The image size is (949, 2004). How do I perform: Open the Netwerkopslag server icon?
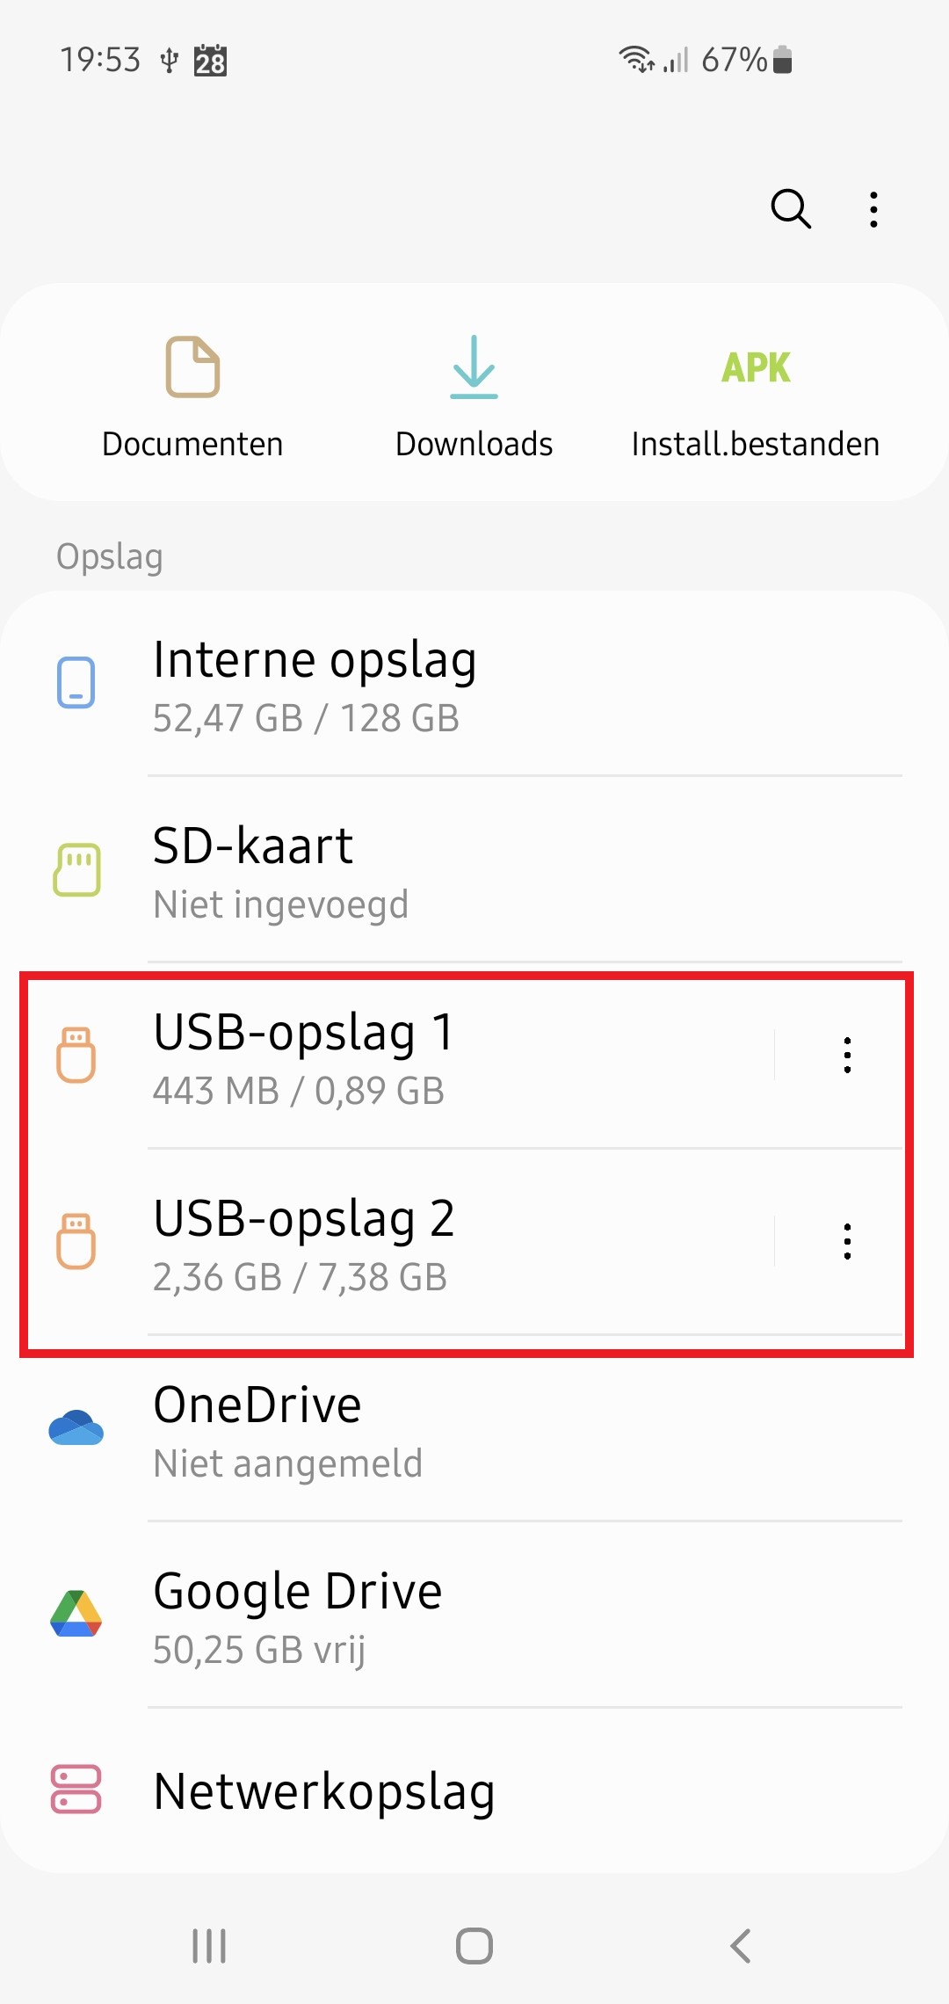(76, 1790)
